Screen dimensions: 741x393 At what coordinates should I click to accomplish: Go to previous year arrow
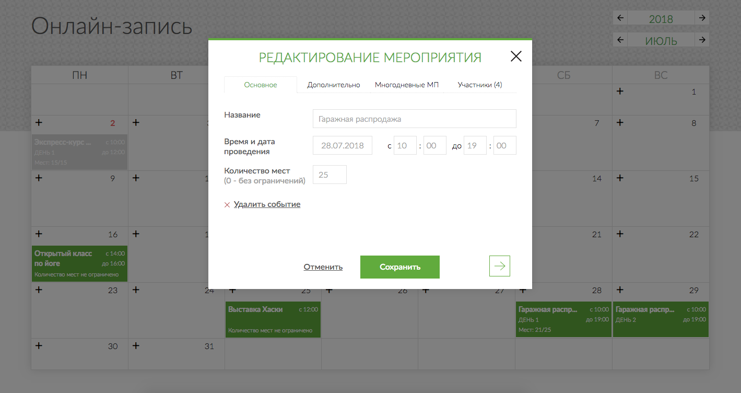pos(620,18)
